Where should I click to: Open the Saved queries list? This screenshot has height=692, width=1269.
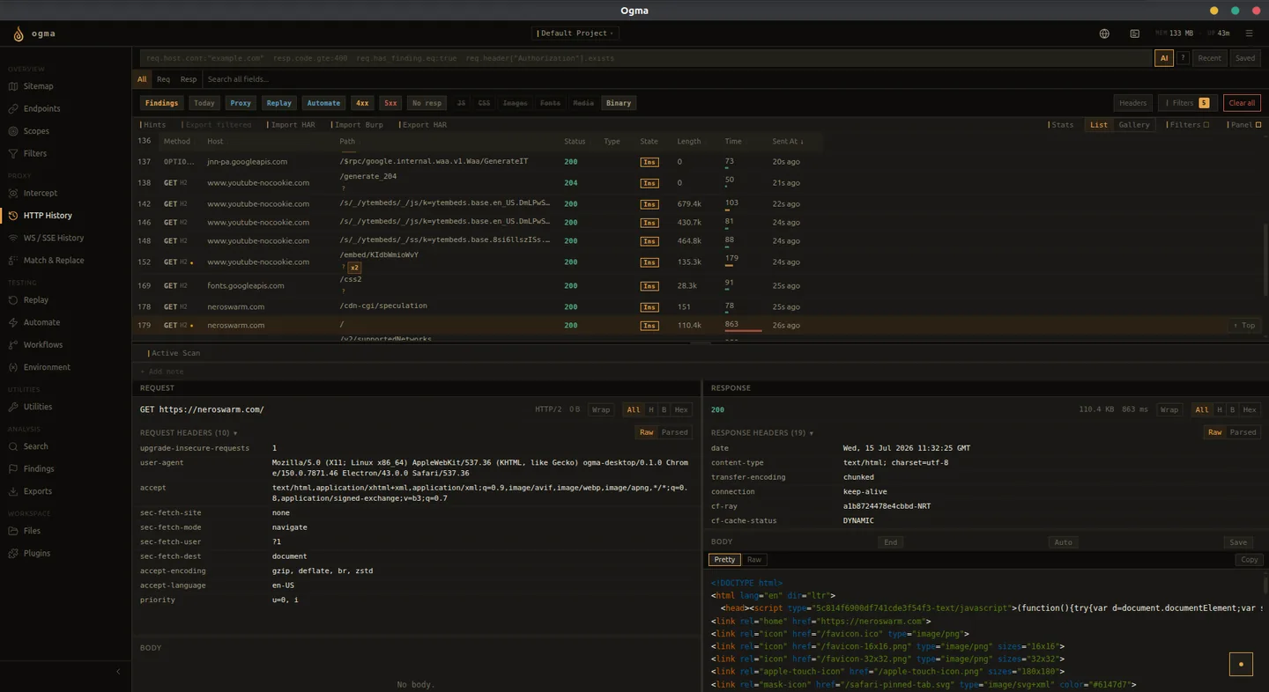tap(1245, 58)
